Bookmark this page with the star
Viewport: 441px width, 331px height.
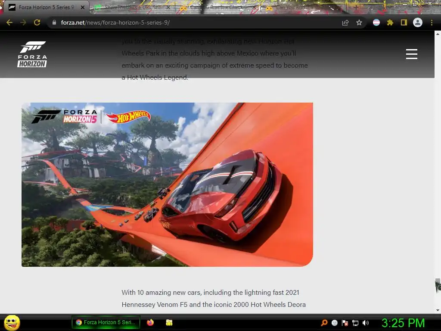point(359,22)
